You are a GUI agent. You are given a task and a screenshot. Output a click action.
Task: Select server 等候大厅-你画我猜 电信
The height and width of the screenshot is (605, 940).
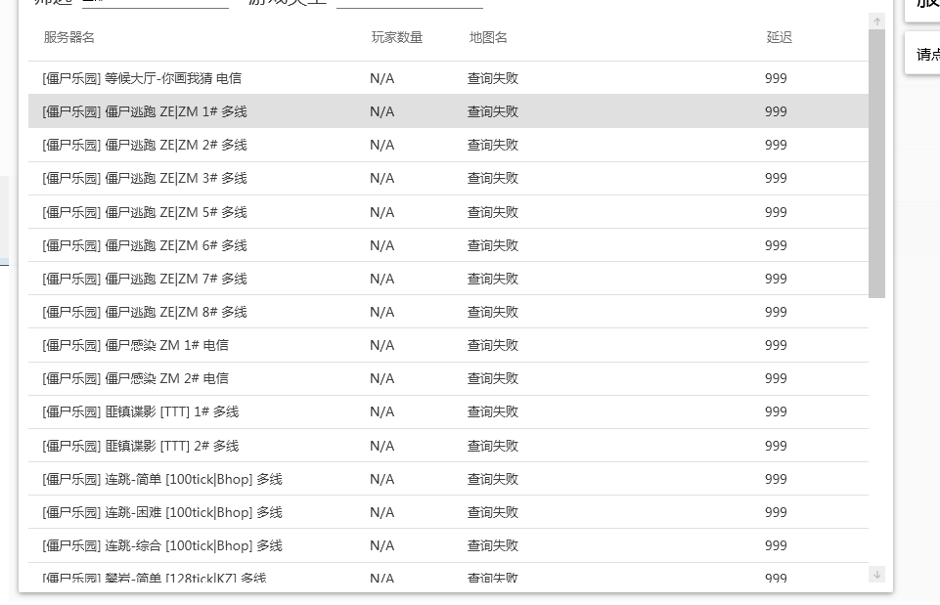(142, 78)
